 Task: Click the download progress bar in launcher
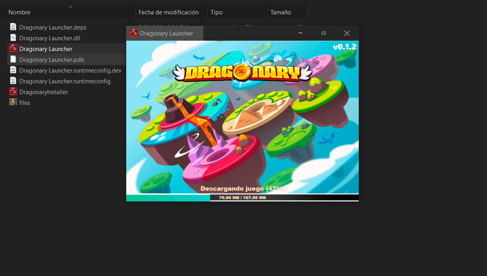[x=243, y=197]
